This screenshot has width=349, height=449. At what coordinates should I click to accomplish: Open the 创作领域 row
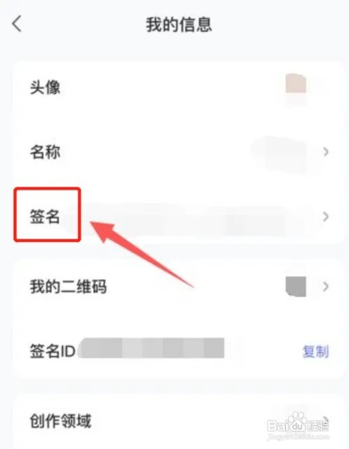[178, 421]
